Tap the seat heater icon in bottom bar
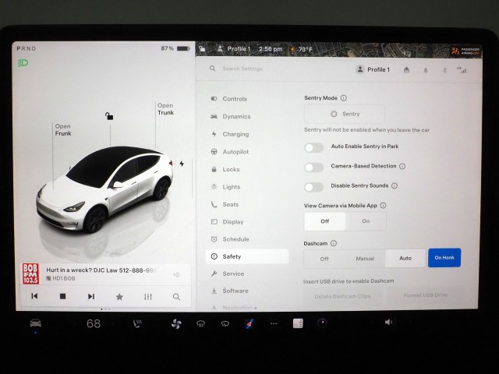The image size is (499, 374). point(137,323)
